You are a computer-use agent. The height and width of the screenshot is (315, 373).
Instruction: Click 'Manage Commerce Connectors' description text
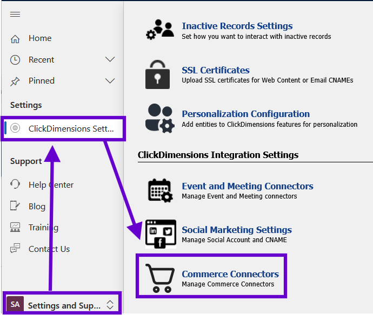tap(228, 284)
